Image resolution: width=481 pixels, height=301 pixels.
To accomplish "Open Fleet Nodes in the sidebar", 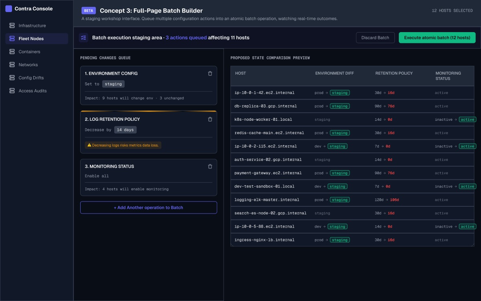I will pos(37,39).
